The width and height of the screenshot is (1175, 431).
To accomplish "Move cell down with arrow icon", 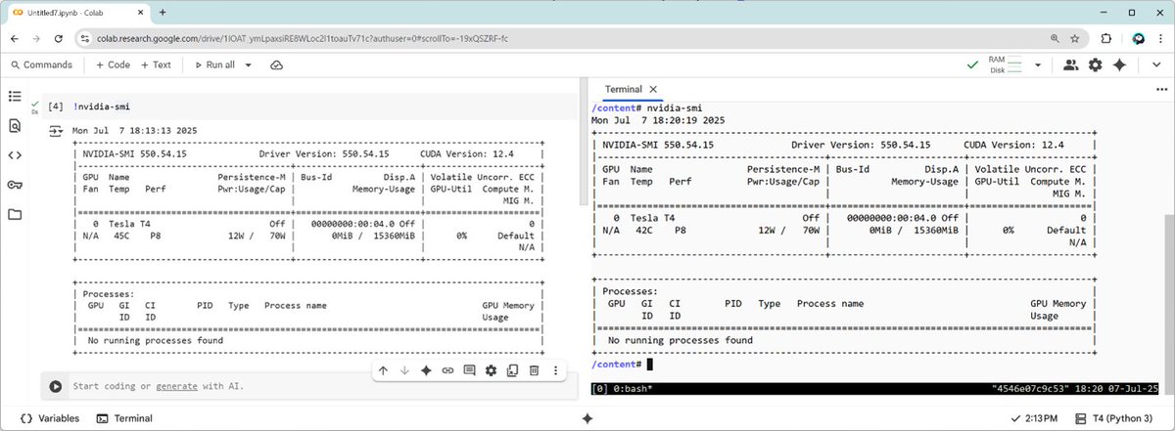I will click(404, 370).
